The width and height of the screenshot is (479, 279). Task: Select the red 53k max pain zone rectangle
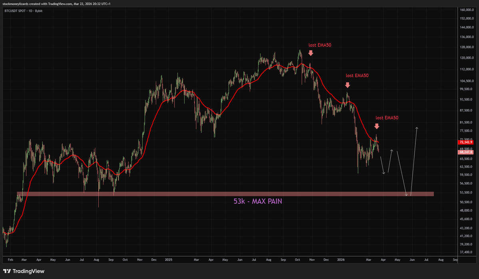coord(225,194)
